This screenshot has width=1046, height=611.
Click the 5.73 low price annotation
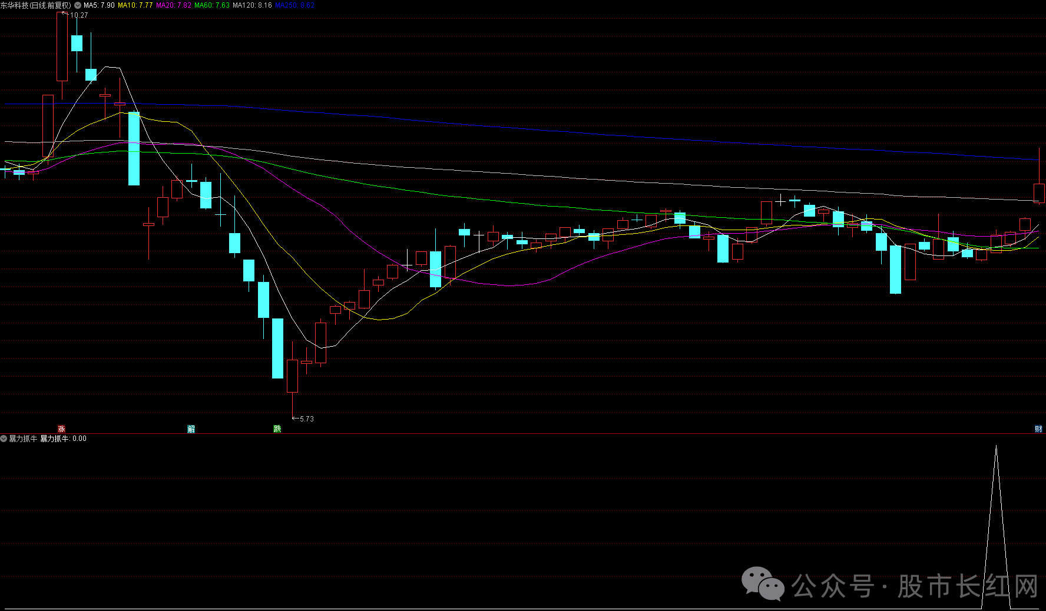click(x=307, y=419)
